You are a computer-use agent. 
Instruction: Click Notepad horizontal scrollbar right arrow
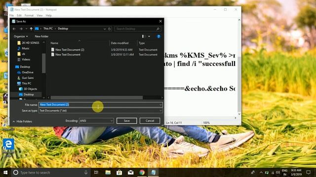pyautogui.click(x=235, y=118)
